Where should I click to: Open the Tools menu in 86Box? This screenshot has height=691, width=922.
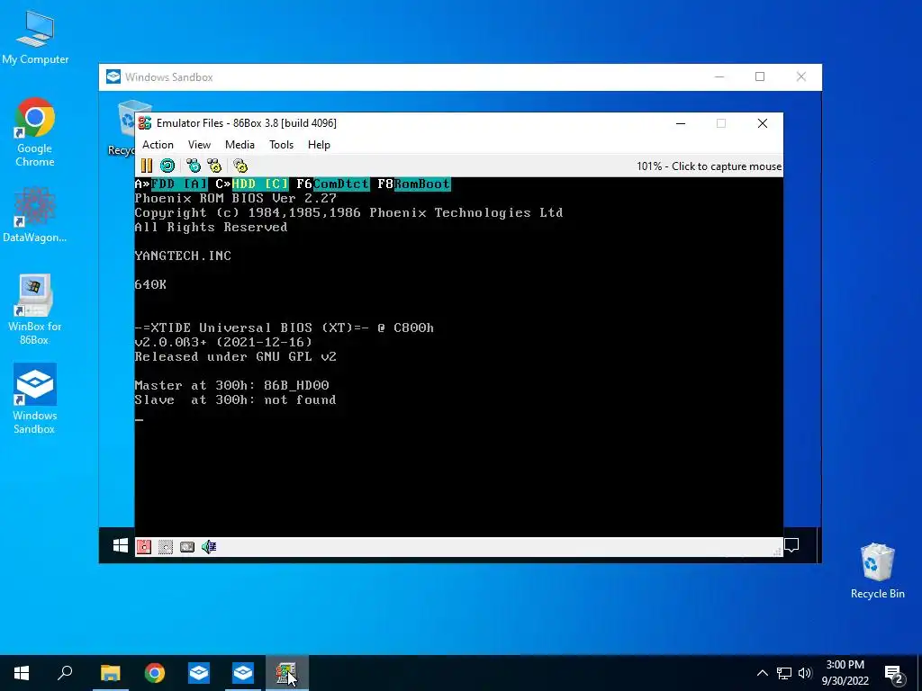click(281, 145)
